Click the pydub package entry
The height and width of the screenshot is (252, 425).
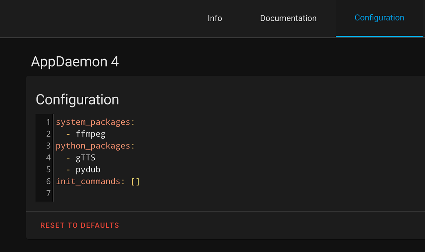(x=88, y=170)
